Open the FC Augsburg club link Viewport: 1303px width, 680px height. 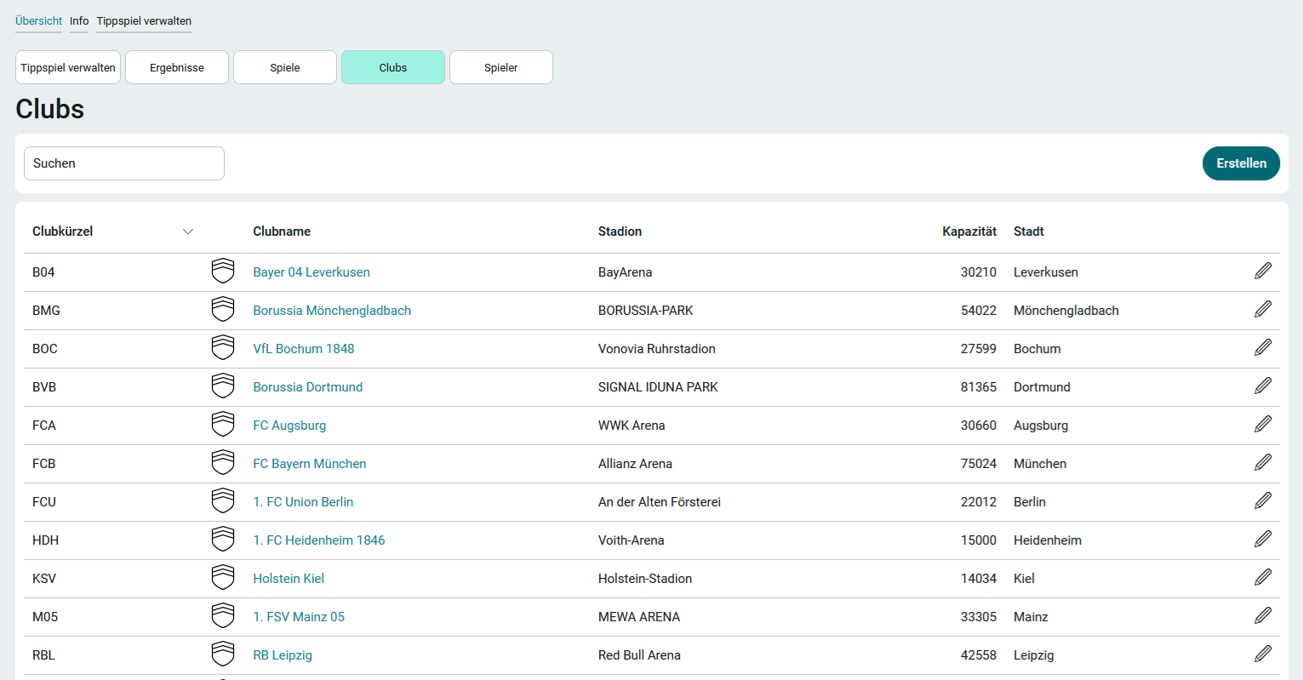pyautogui.click(x=289, y=426)
